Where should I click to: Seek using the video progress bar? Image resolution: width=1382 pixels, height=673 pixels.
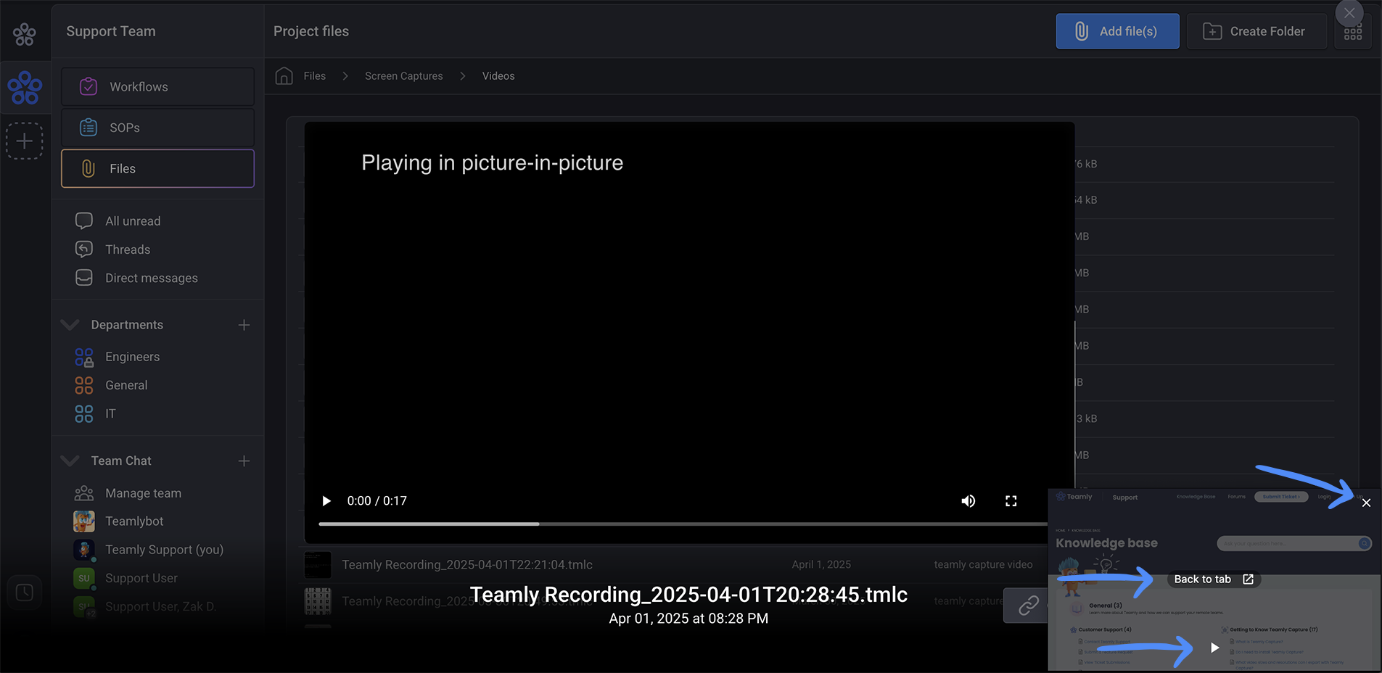point(682,524)
